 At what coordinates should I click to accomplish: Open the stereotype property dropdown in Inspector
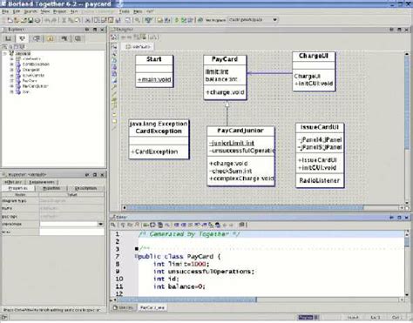[x=100, y=224]
